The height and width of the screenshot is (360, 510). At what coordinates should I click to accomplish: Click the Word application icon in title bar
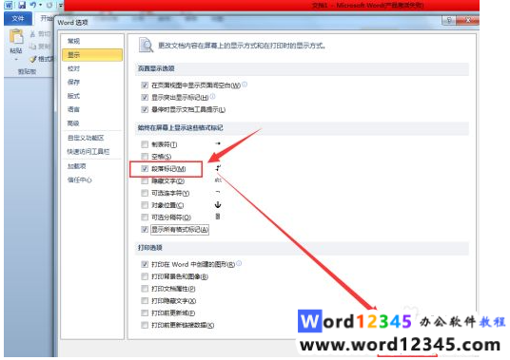pos(9,5)
